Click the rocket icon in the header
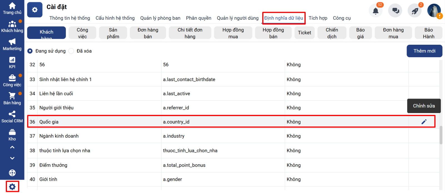This screenshot has width=445, height=193. pos(415,11)
